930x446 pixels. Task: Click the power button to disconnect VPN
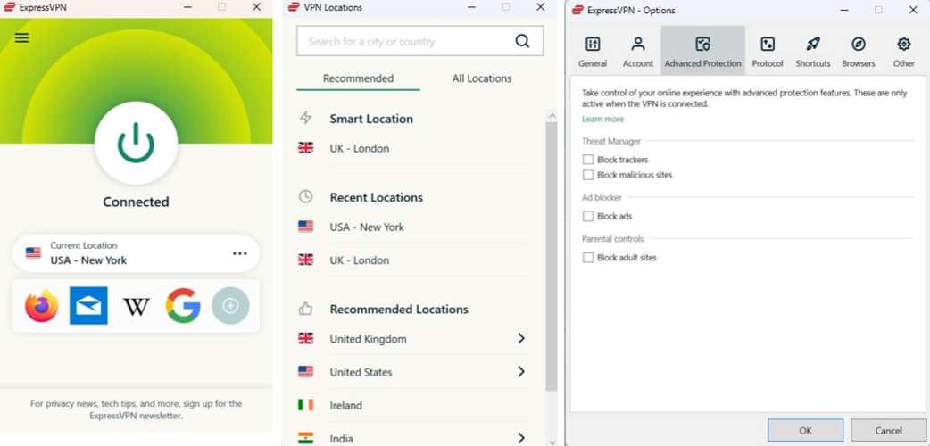(136, 143)
